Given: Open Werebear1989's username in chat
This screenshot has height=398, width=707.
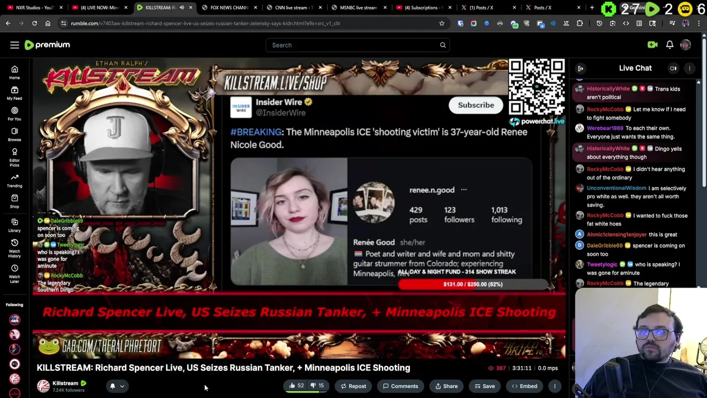Looking at the screenshot, I should pyautogui.click(x=605, y=128).
